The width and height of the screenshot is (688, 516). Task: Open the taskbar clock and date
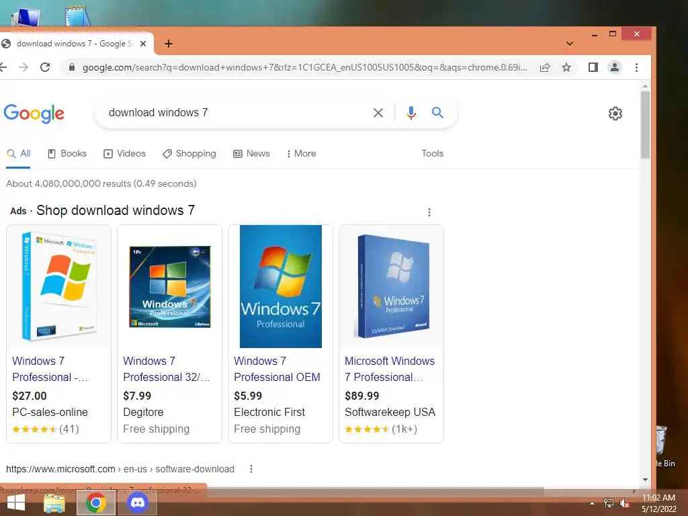(658, 503)
